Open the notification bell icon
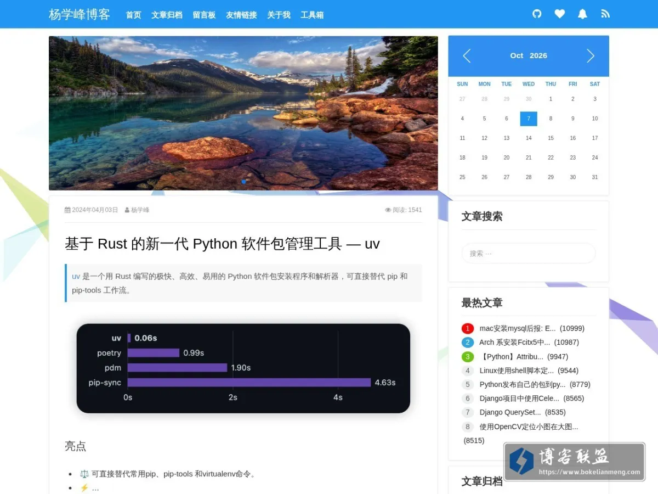This screenshot has width=658, height=494. [582, 14]
